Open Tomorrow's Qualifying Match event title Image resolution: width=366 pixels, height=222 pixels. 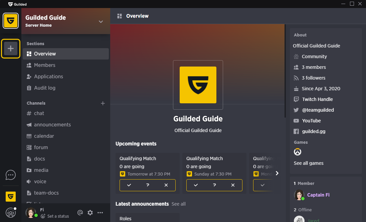tap(138, 158)
